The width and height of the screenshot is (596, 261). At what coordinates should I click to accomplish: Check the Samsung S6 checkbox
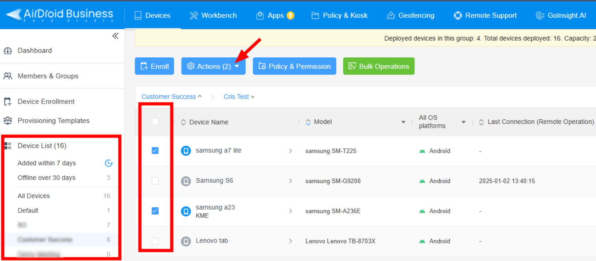(x=155, y=181)
